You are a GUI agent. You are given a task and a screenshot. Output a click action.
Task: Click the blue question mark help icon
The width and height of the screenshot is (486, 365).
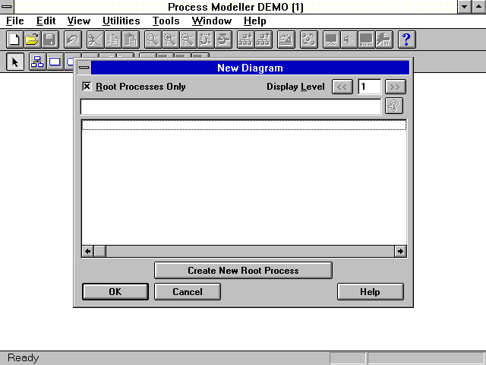point(406,40)
